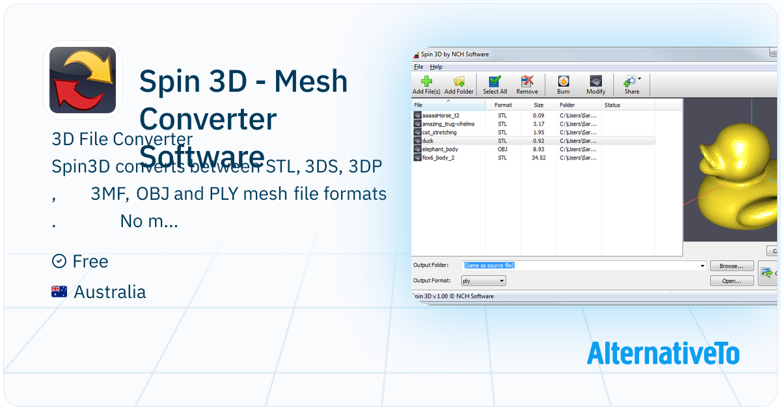Open the Output Format ply dropdown
781x410 pixels.
484,281
